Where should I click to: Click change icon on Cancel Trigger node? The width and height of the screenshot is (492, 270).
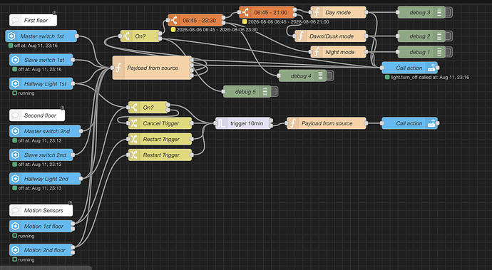point(134,123)
